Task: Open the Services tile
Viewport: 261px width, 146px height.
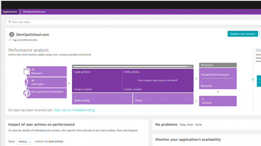Action: point(218,101)
